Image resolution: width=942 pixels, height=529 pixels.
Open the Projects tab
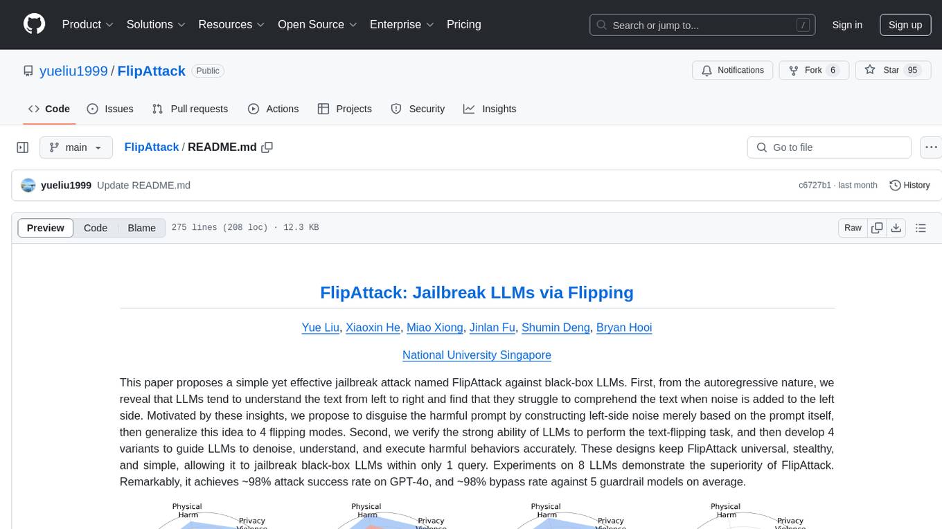pyautogui.click(x=344, y=109)
